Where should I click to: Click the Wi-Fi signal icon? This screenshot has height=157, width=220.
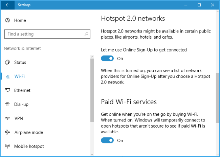coord(7,76)
